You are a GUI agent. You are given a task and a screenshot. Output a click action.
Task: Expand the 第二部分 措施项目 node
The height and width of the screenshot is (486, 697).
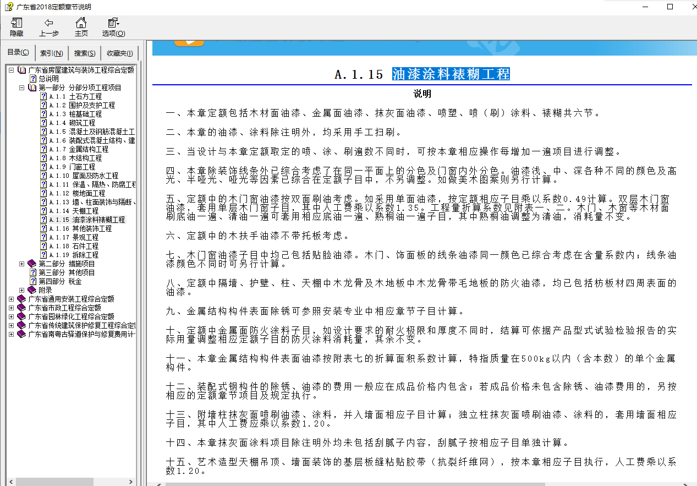tap(22, 264)
